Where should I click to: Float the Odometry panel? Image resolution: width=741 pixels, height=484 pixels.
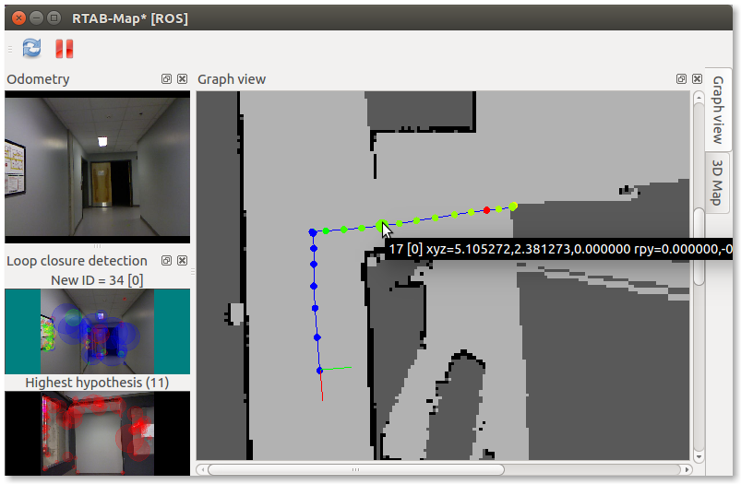[166, 79]
